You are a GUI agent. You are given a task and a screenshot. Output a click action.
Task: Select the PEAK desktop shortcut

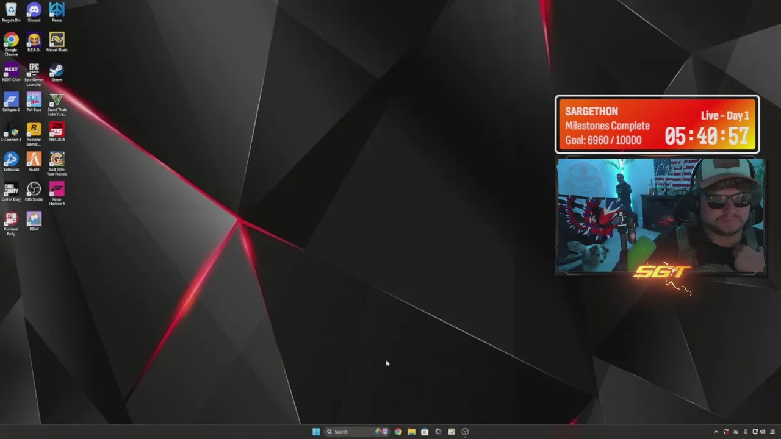(34, 222)
